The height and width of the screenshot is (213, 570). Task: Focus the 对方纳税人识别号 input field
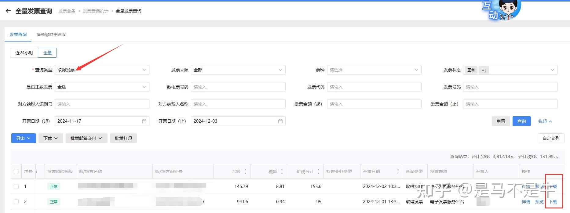[x=102, y=104]
